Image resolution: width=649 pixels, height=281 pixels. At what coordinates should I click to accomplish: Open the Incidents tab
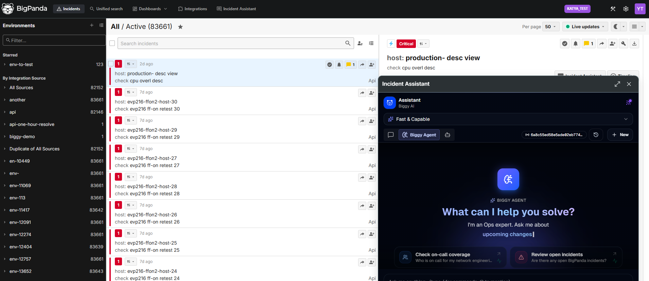pyautogui.click(x=69, y=9)
